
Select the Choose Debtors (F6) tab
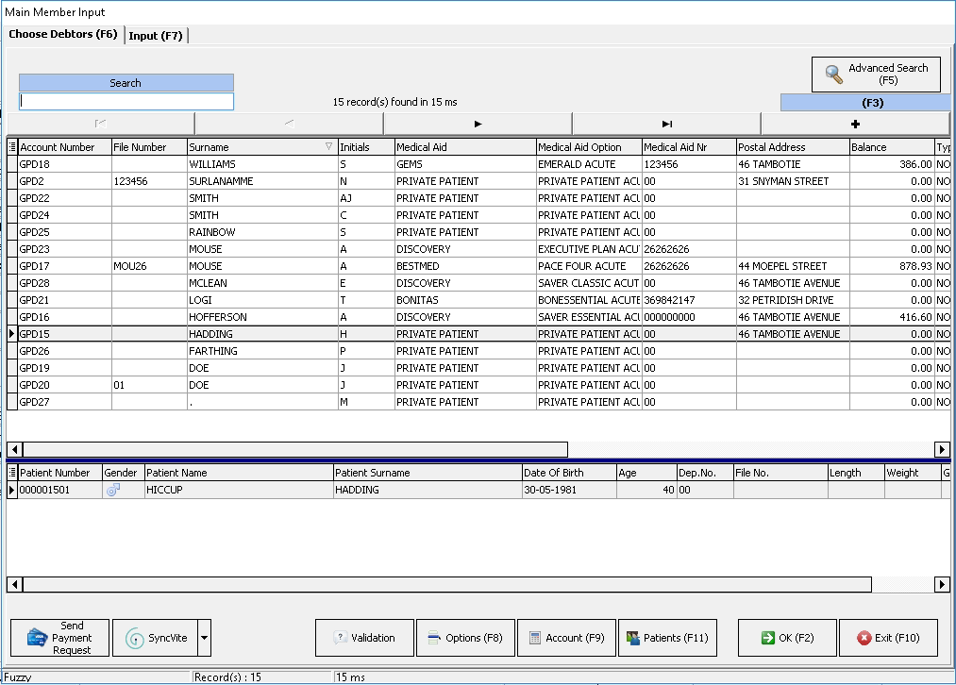[63, 35]
